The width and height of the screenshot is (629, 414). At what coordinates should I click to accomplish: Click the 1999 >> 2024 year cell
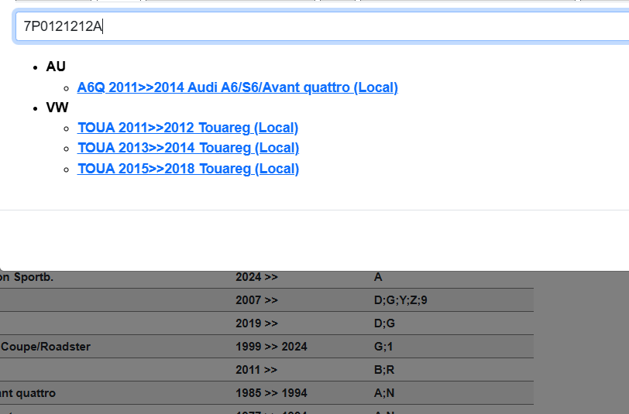271,347
